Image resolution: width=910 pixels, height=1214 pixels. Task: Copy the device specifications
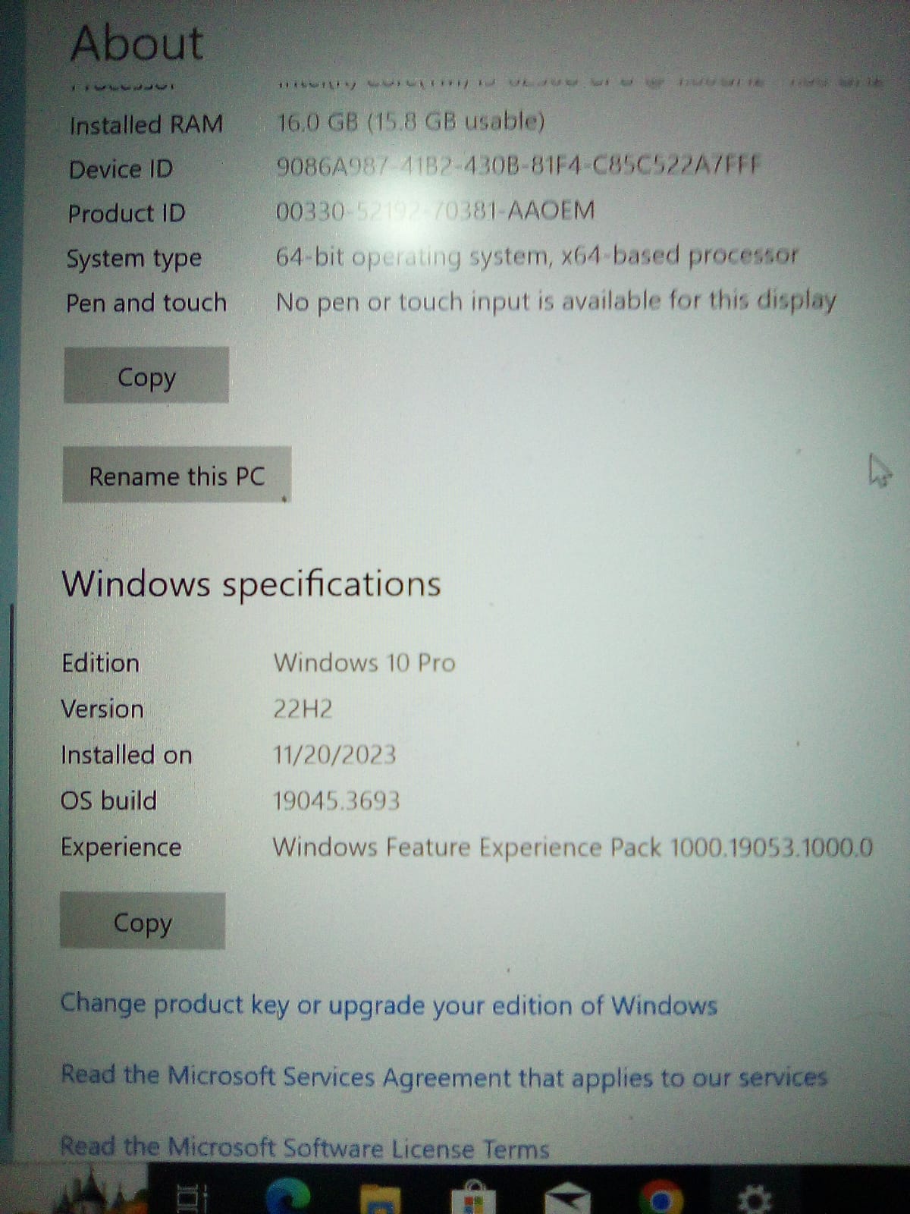(146, 376)
